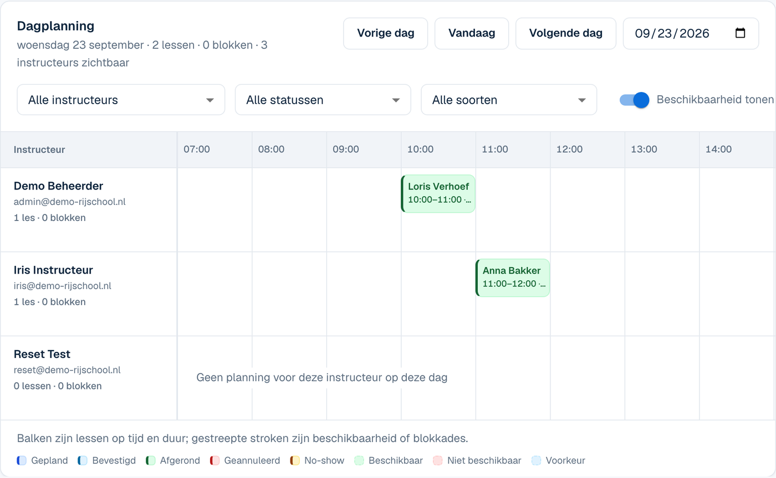Click the Geannuleerd legend swatch icon
The image size is (776, 478).
point(215,460)
